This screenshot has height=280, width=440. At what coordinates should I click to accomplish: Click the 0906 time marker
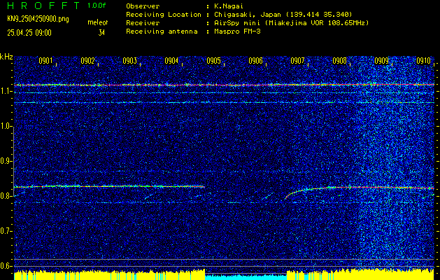(x=255, y=61)
